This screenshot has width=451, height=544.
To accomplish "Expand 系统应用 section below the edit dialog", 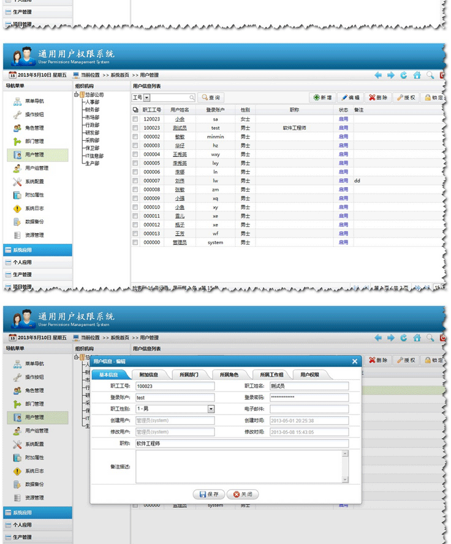I will point(37,513).
